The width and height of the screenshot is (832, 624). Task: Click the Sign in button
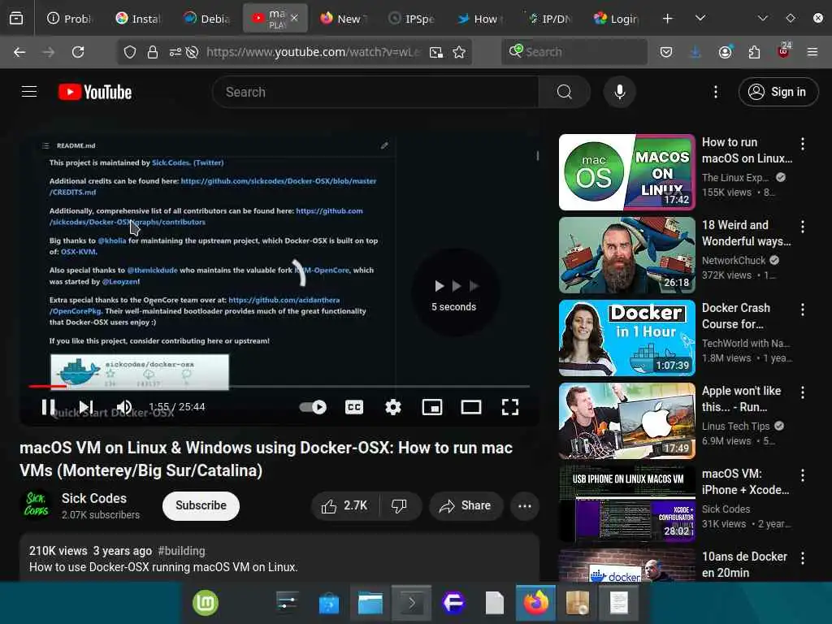click(x=778, y=92)
